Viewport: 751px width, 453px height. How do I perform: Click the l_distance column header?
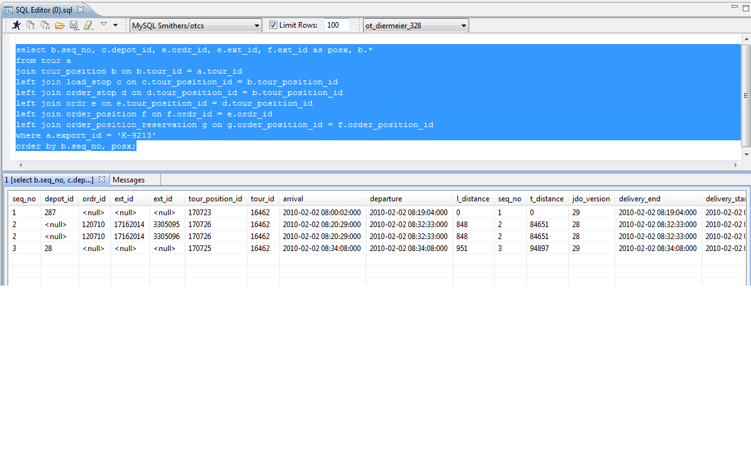(474, 199)
